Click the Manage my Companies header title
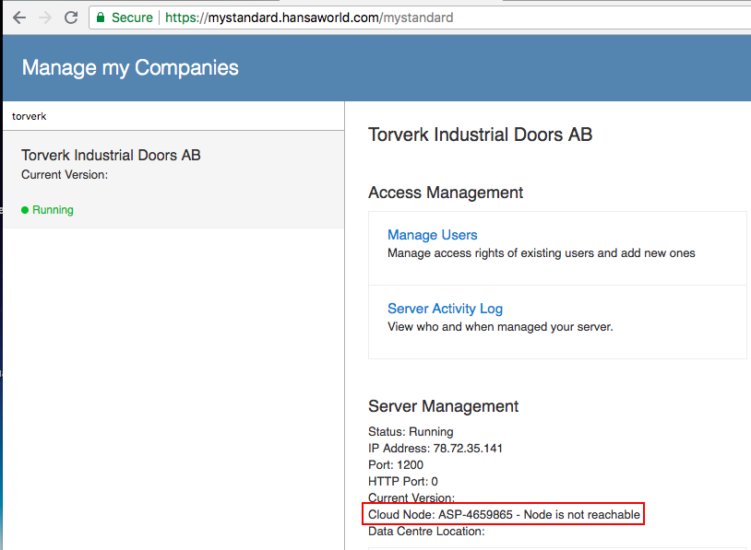The width and height of the screenshot is (751, 550). [130, 67]
